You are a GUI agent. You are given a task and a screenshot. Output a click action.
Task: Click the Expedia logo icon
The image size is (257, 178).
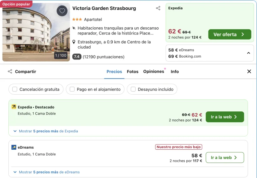[14, 107]
